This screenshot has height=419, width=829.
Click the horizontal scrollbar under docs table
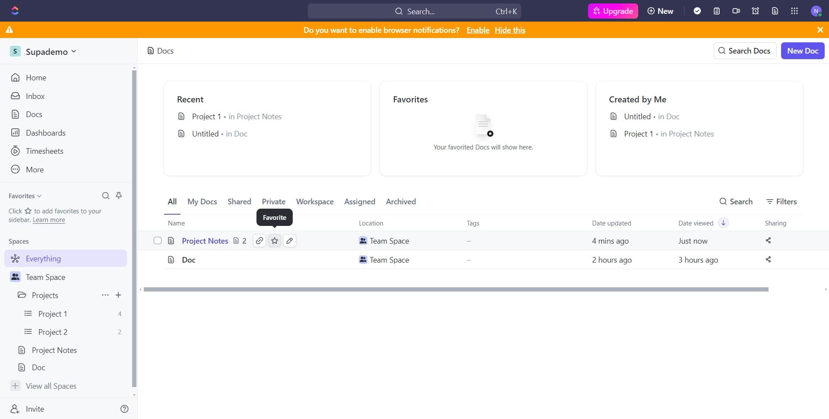coord(456,289)
